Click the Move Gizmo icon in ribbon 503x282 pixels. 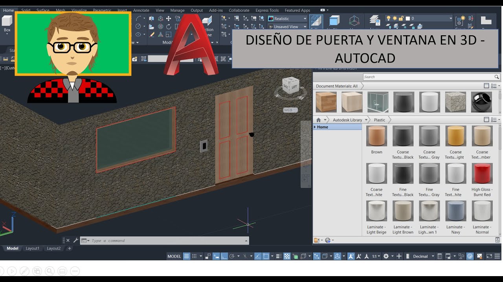354,21
